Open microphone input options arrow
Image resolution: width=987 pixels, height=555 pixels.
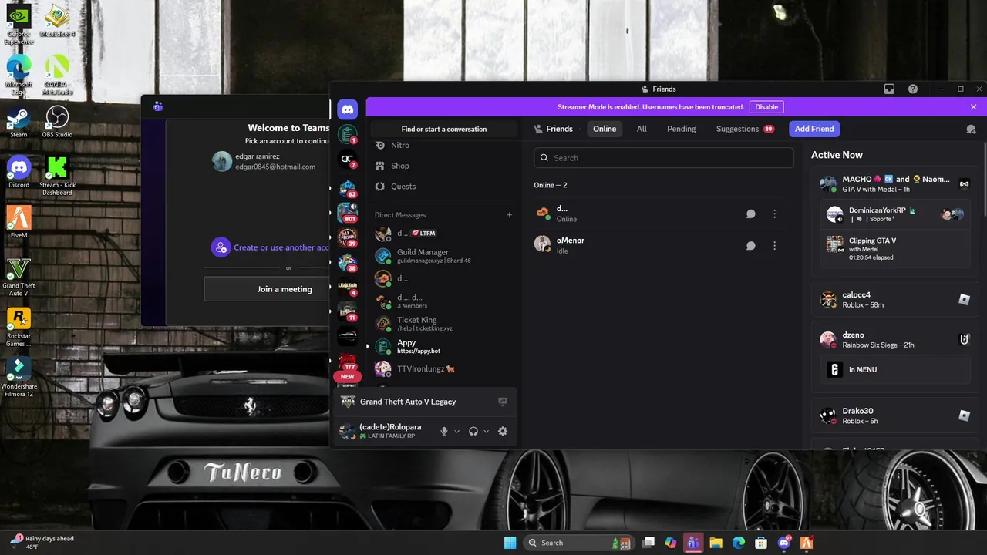point(457,432)
